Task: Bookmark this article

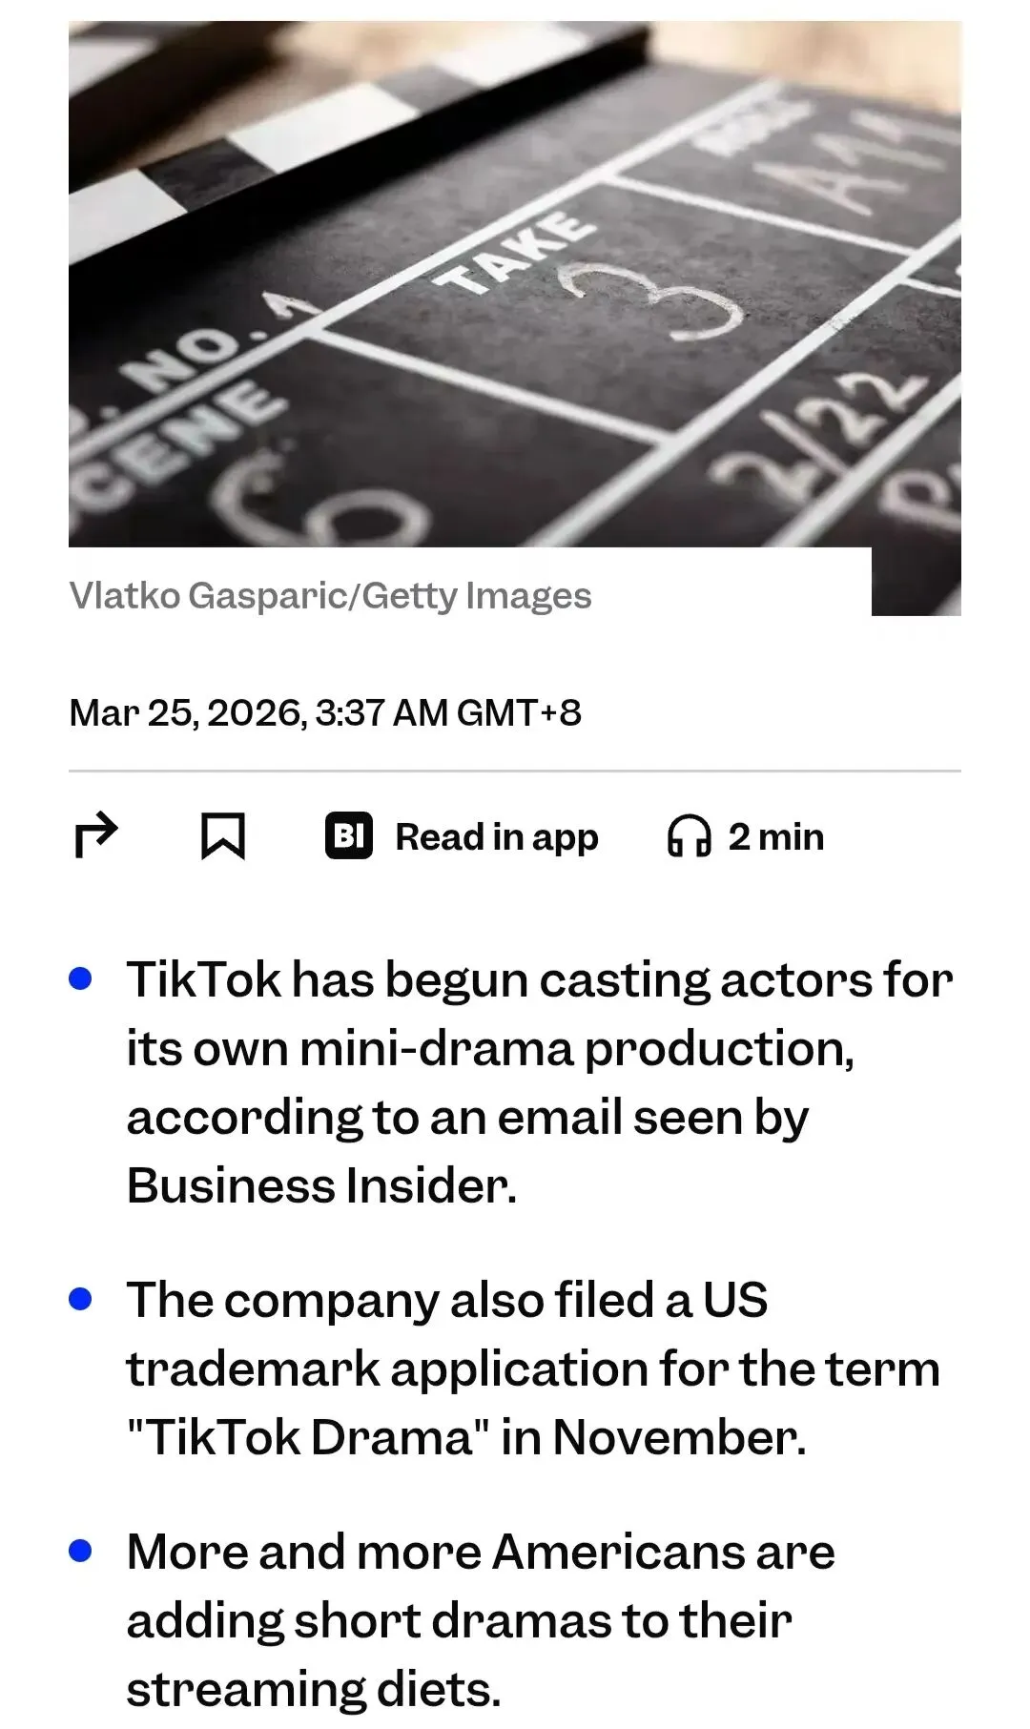Action: tap(222, 836)
